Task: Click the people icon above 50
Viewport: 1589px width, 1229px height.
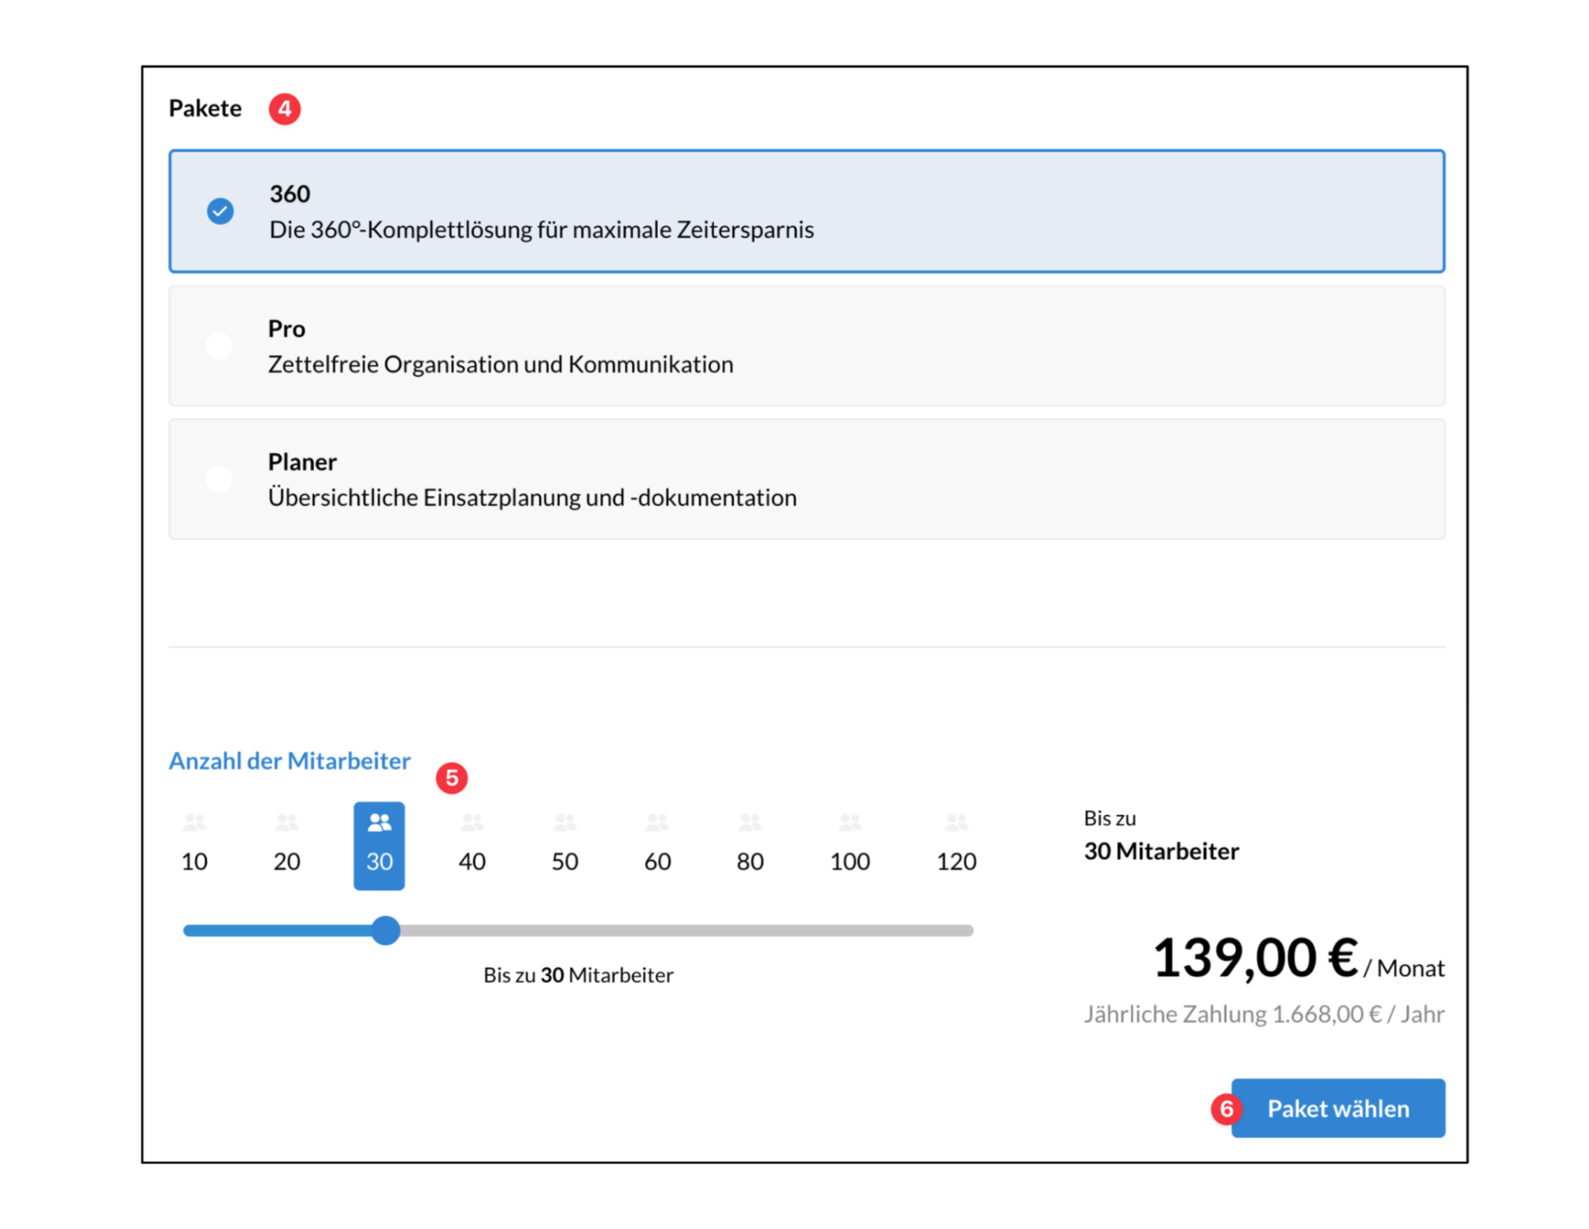Action: 565,822
